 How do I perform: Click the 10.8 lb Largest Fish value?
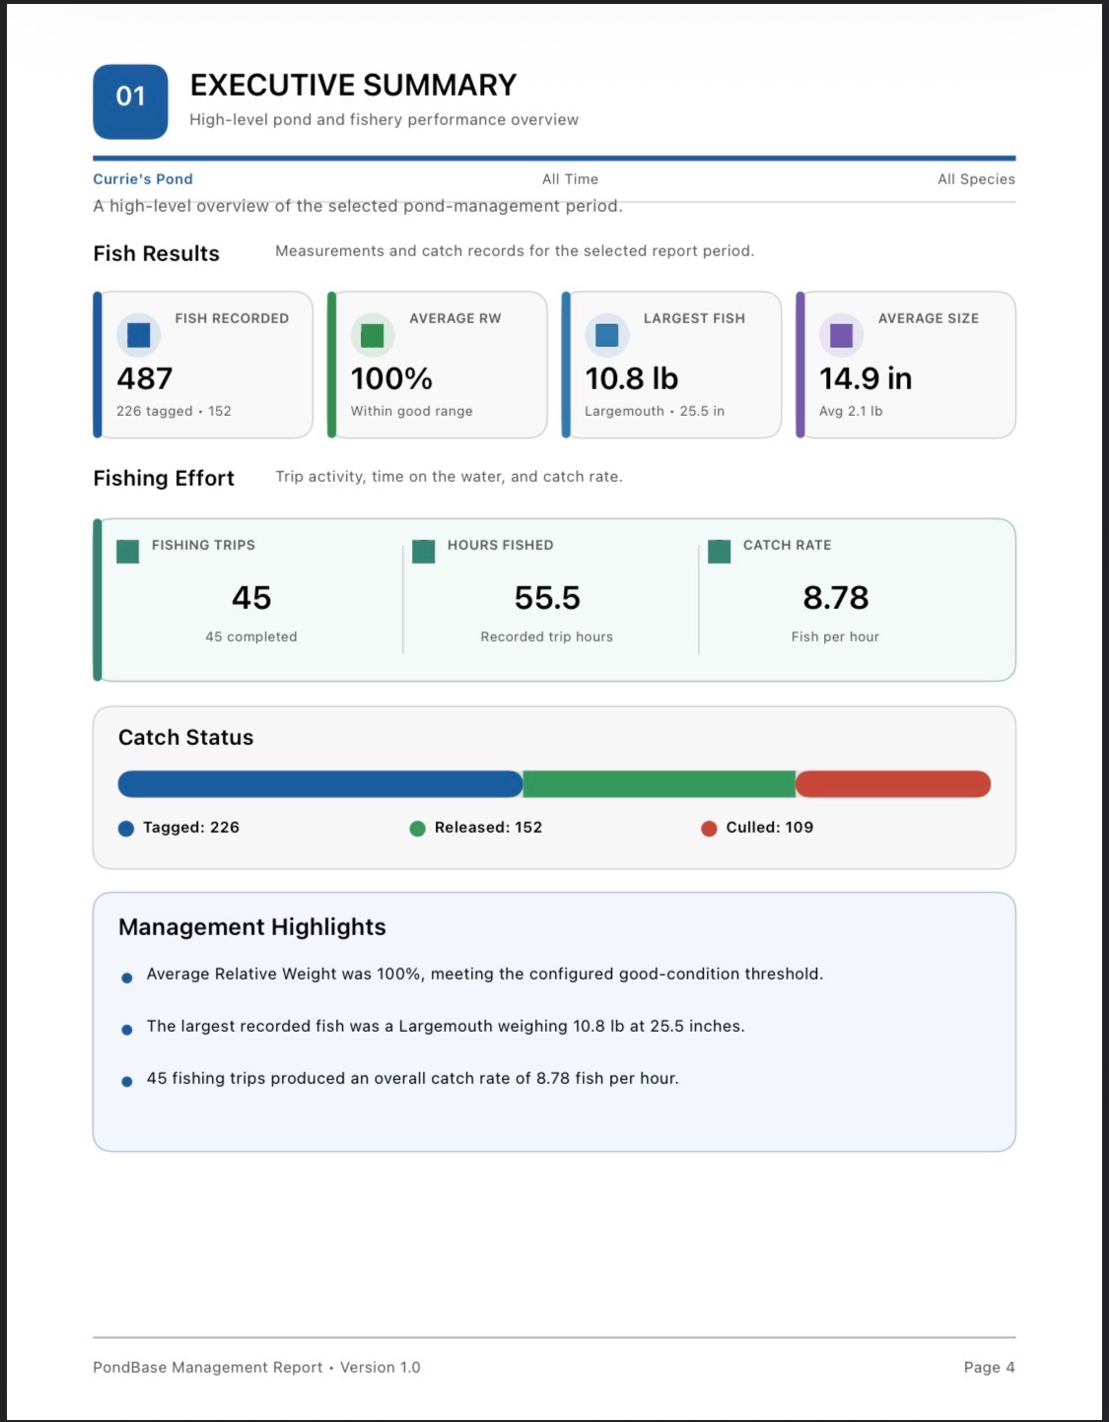point(632,378)
